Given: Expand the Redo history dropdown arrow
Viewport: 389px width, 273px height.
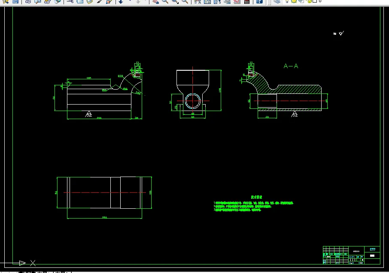Looking at the screenshot, I should tap(146, 1).
